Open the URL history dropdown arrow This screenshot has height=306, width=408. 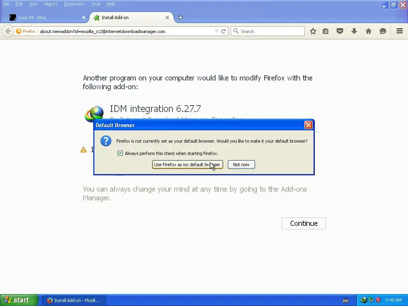coord(216,31)
